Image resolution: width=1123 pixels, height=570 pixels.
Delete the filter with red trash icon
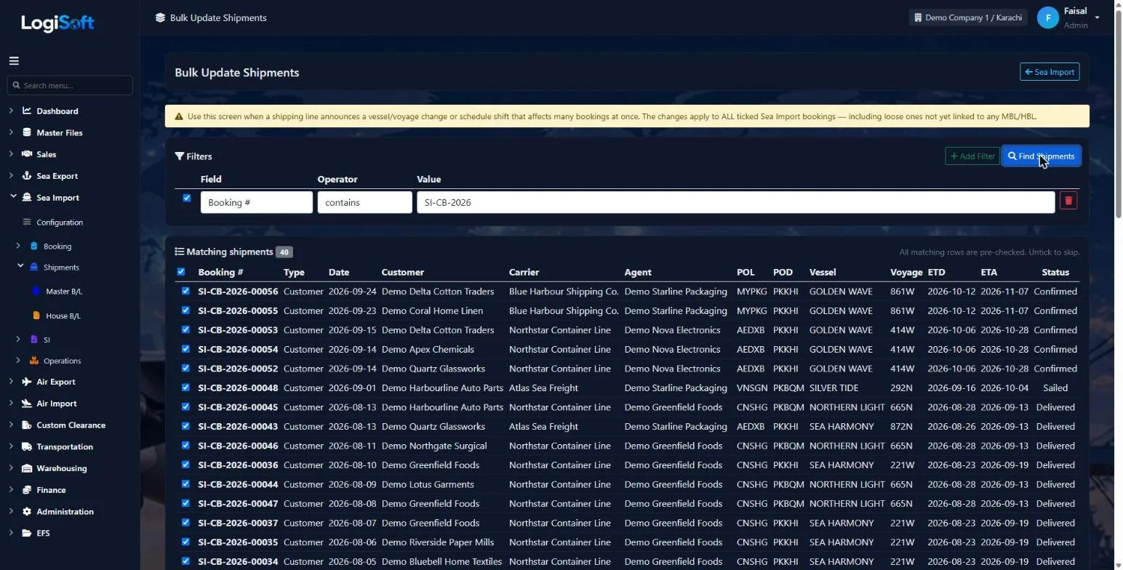(1068, 201)
